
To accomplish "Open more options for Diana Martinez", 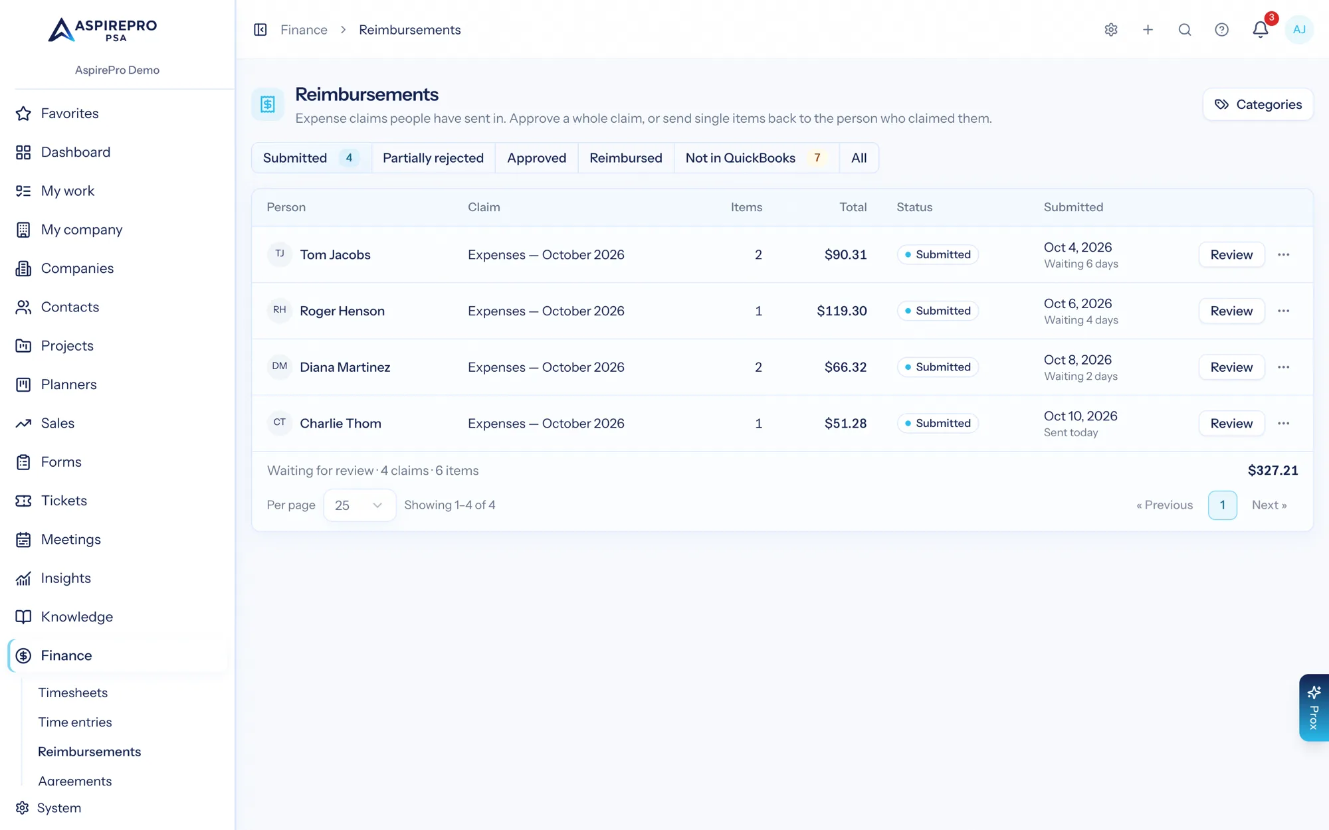I will tap(1283, 367).
